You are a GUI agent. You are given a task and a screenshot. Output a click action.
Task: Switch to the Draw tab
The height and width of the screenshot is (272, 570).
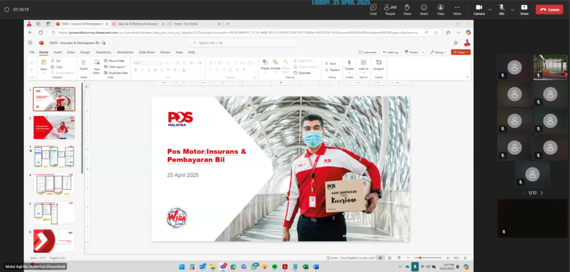[x=71, y=52]
